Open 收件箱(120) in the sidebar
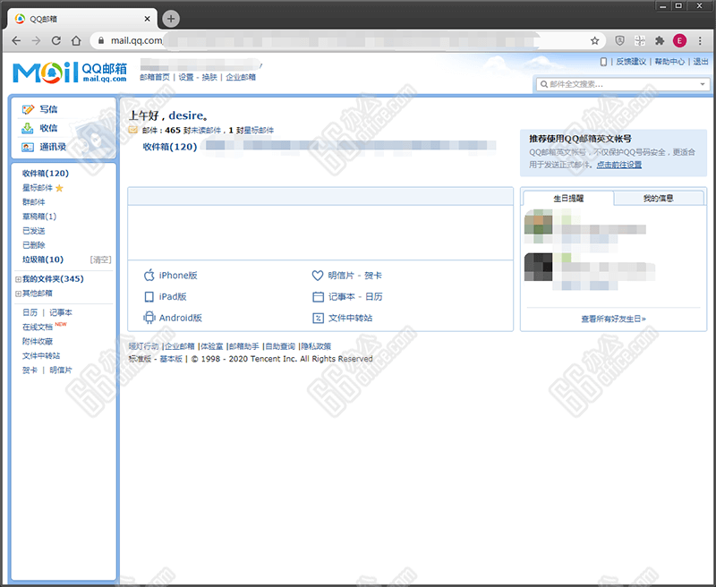 45,174
